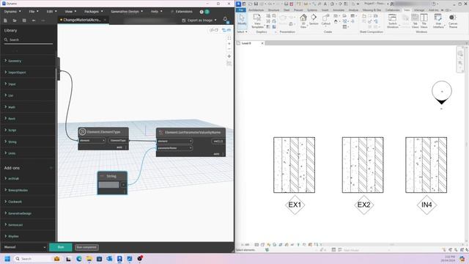Screen dimensions: 469x264
Task: Click the Element.ElementType node icon
Action: point(83,132)
